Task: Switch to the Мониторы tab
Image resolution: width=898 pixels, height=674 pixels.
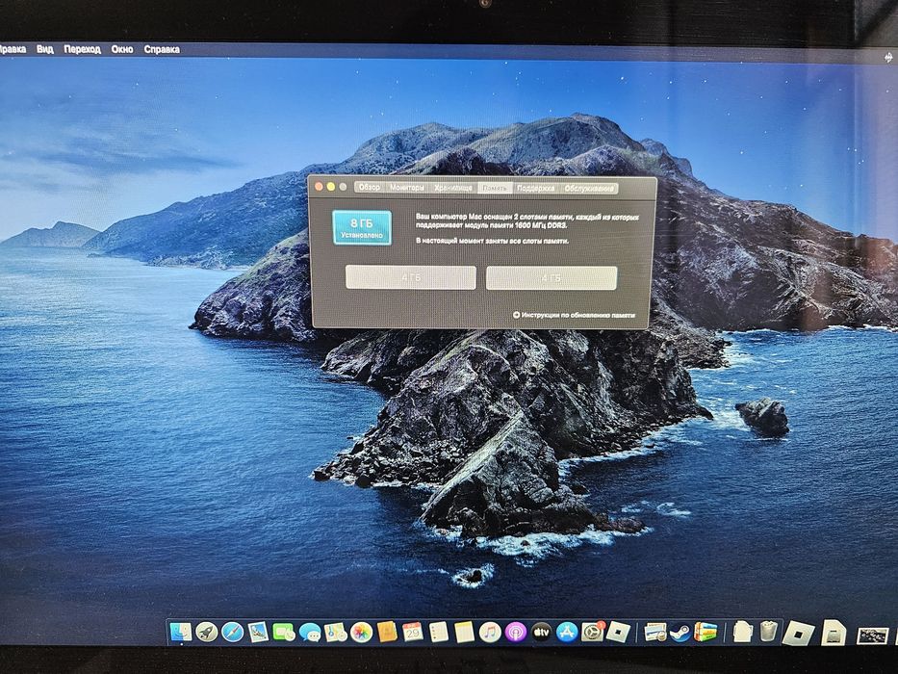Action: [x=406, y=188]
